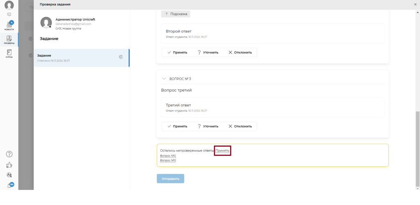Click the clock icon in the Задание row
Image resolution: width=420 pixels, height=205 pixels.
point(121,57)
